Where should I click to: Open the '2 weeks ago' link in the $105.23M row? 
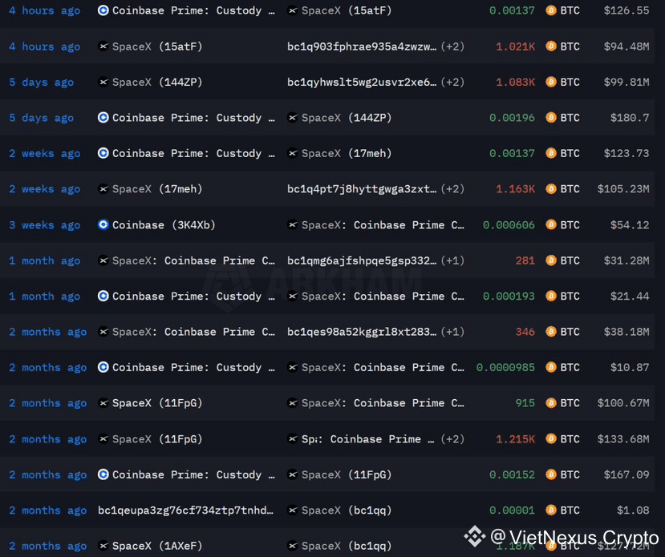coord(45,188)
